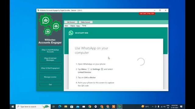Click the WAbotso title bar app icon

pos(38,10)
